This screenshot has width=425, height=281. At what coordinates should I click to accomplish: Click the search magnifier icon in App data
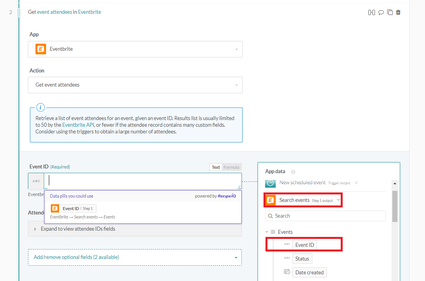coord(270,216)
